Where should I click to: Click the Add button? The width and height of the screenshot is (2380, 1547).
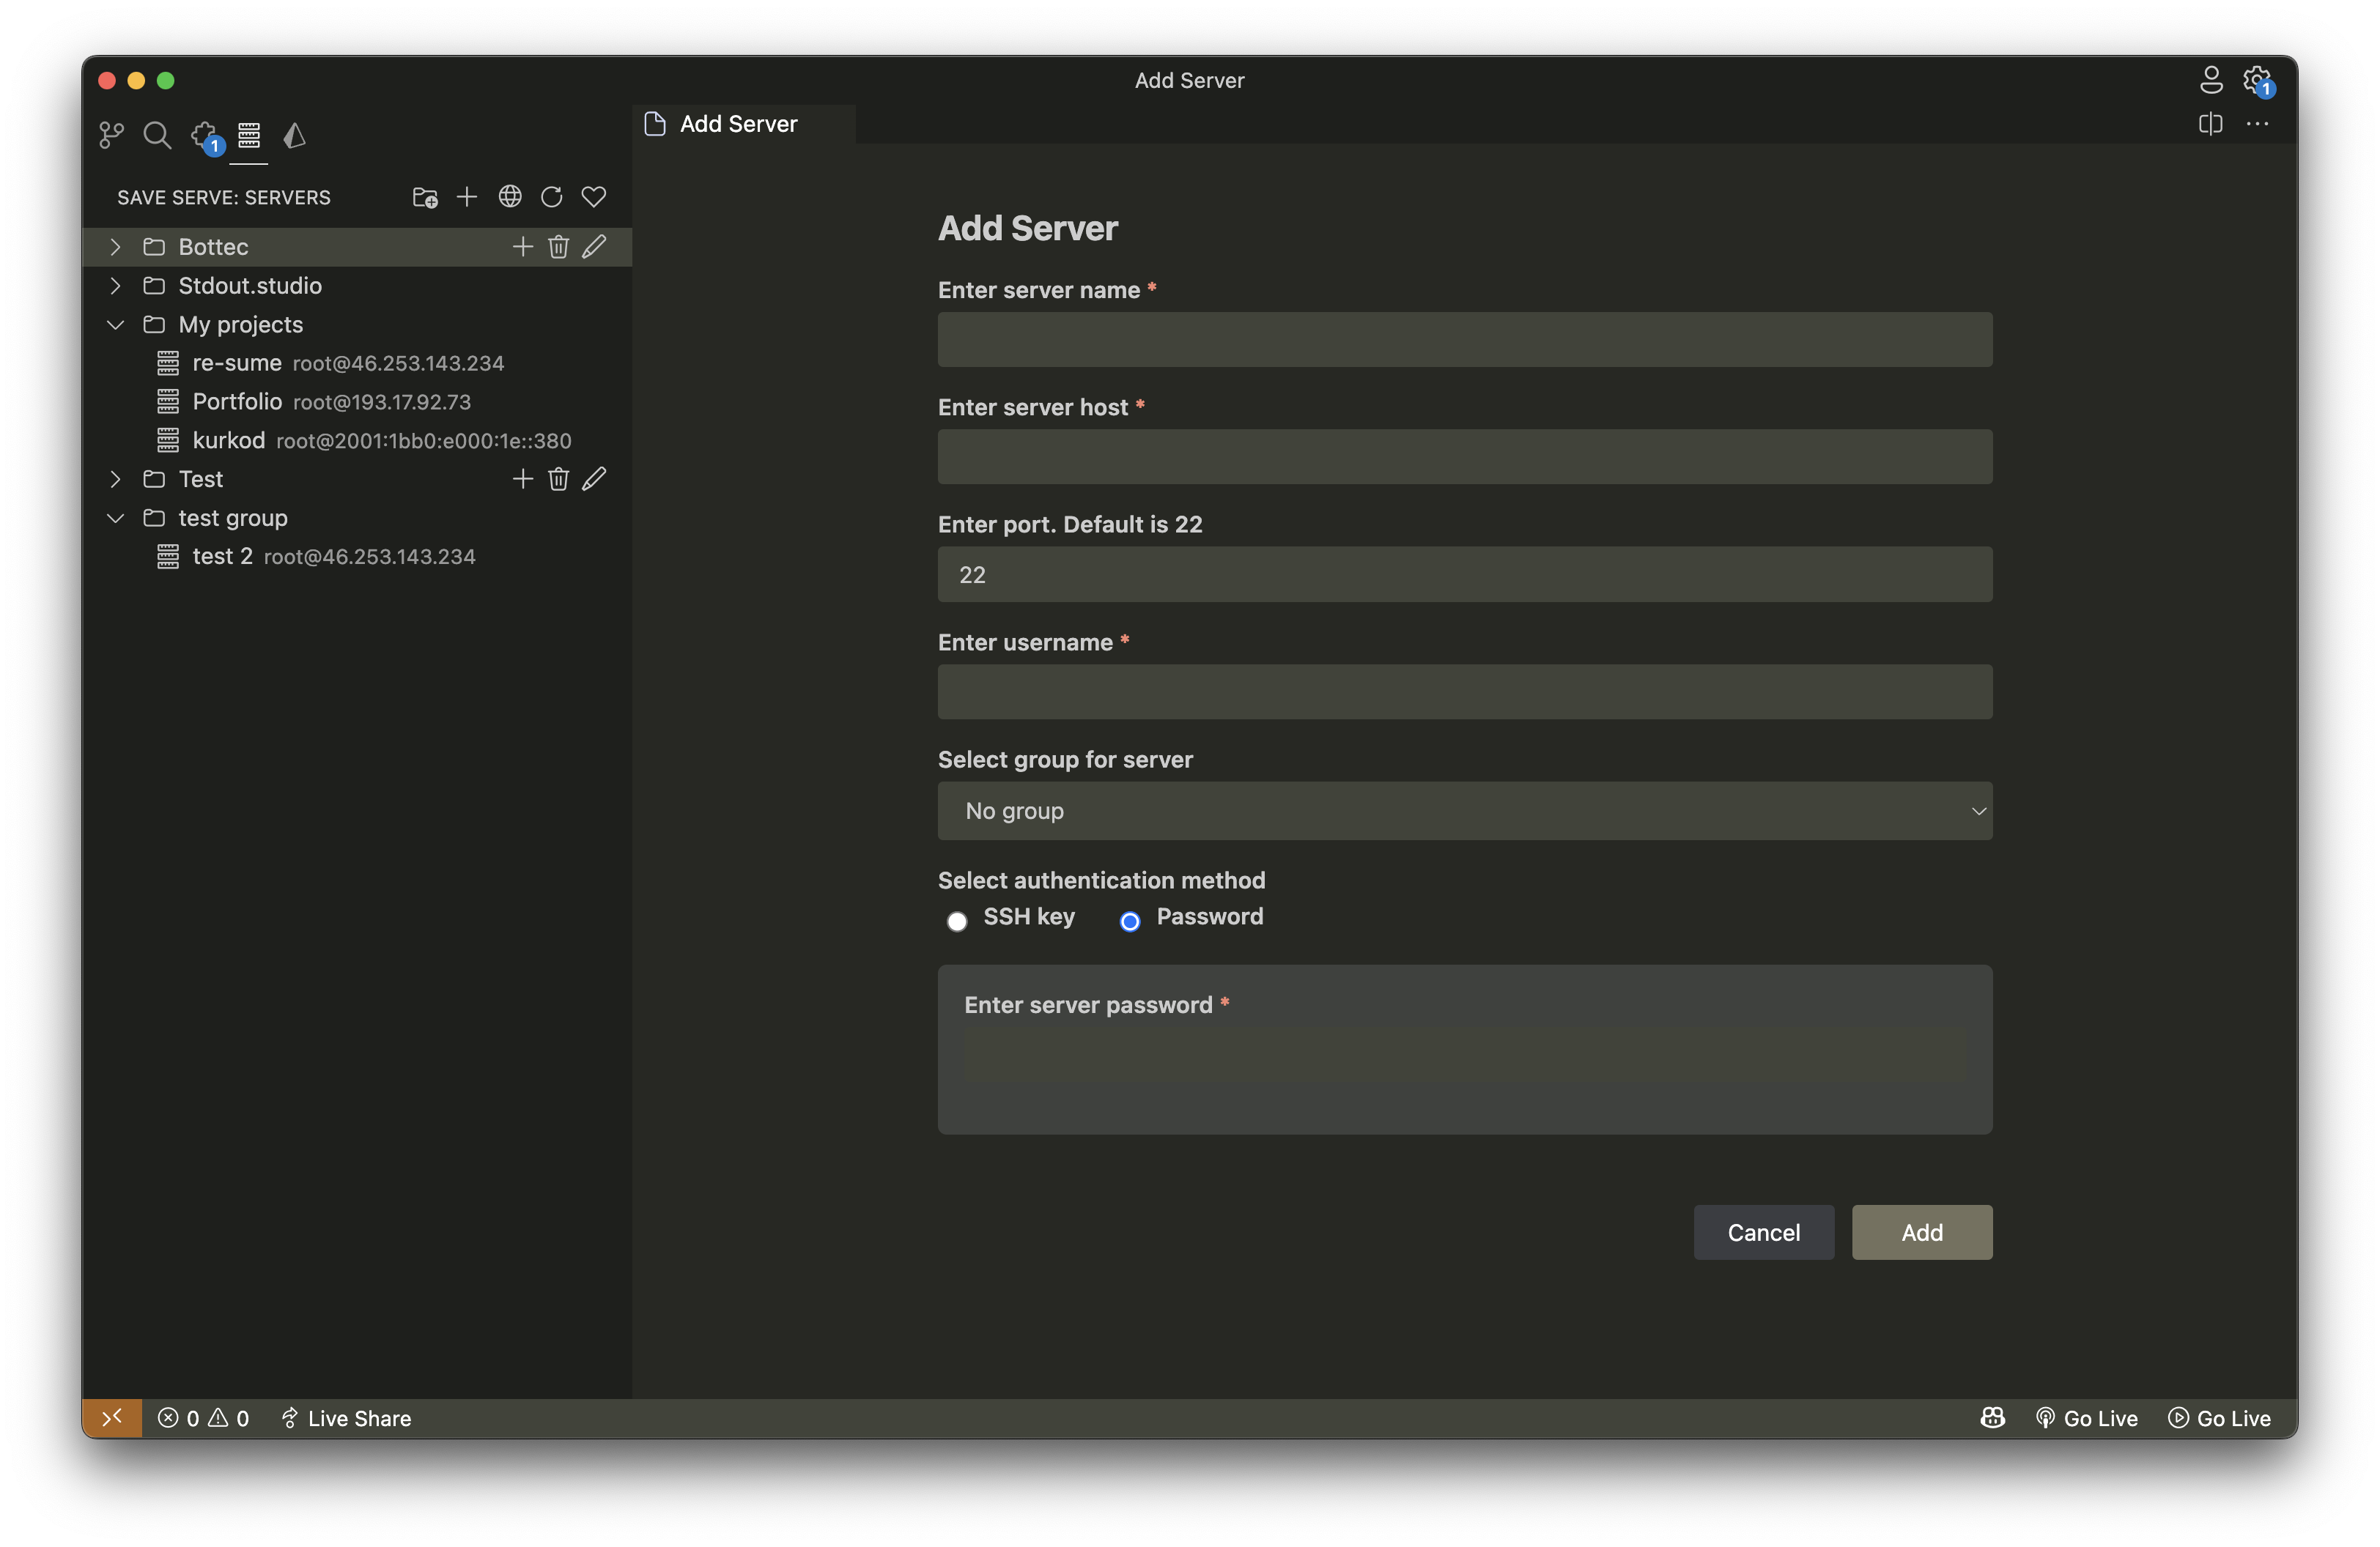(x=1922, y=1233)
